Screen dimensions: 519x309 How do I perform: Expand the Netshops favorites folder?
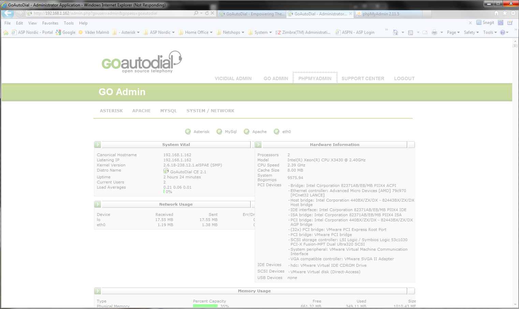pos(231,32)
